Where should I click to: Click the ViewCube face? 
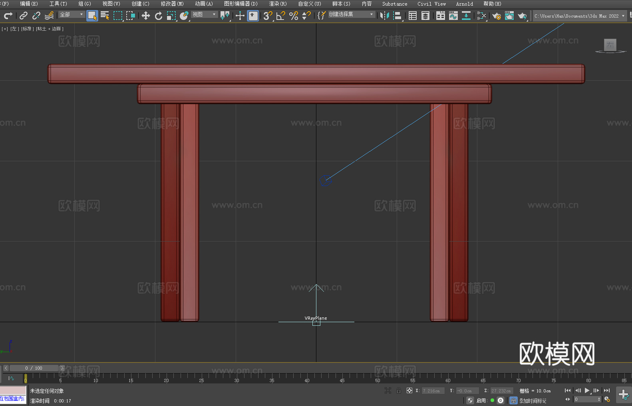[610, 45]
